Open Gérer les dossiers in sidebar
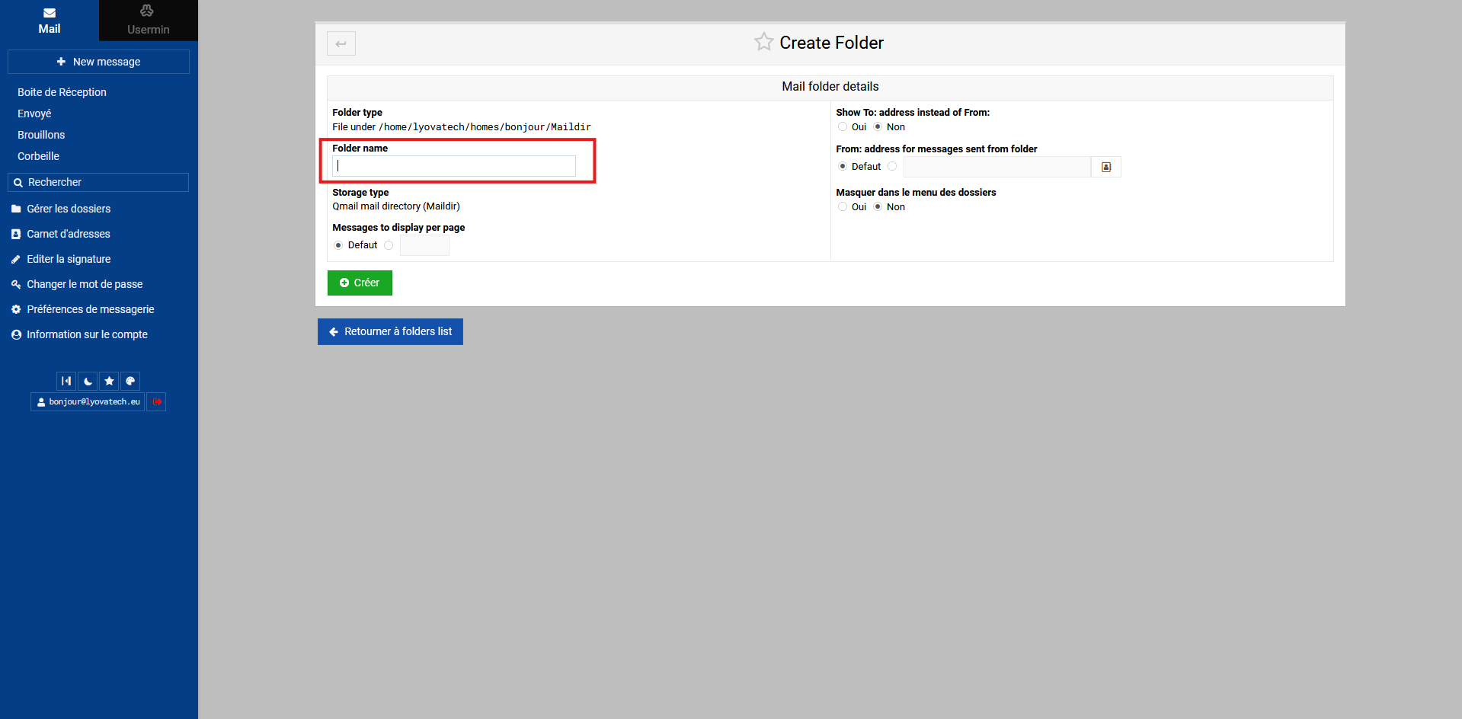 point(69,209)
